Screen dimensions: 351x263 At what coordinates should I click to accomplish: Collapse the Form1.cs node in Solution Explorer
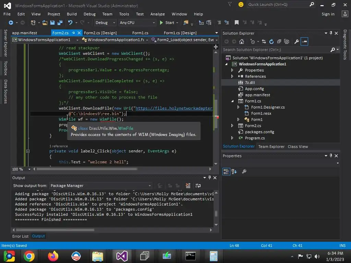232,101
